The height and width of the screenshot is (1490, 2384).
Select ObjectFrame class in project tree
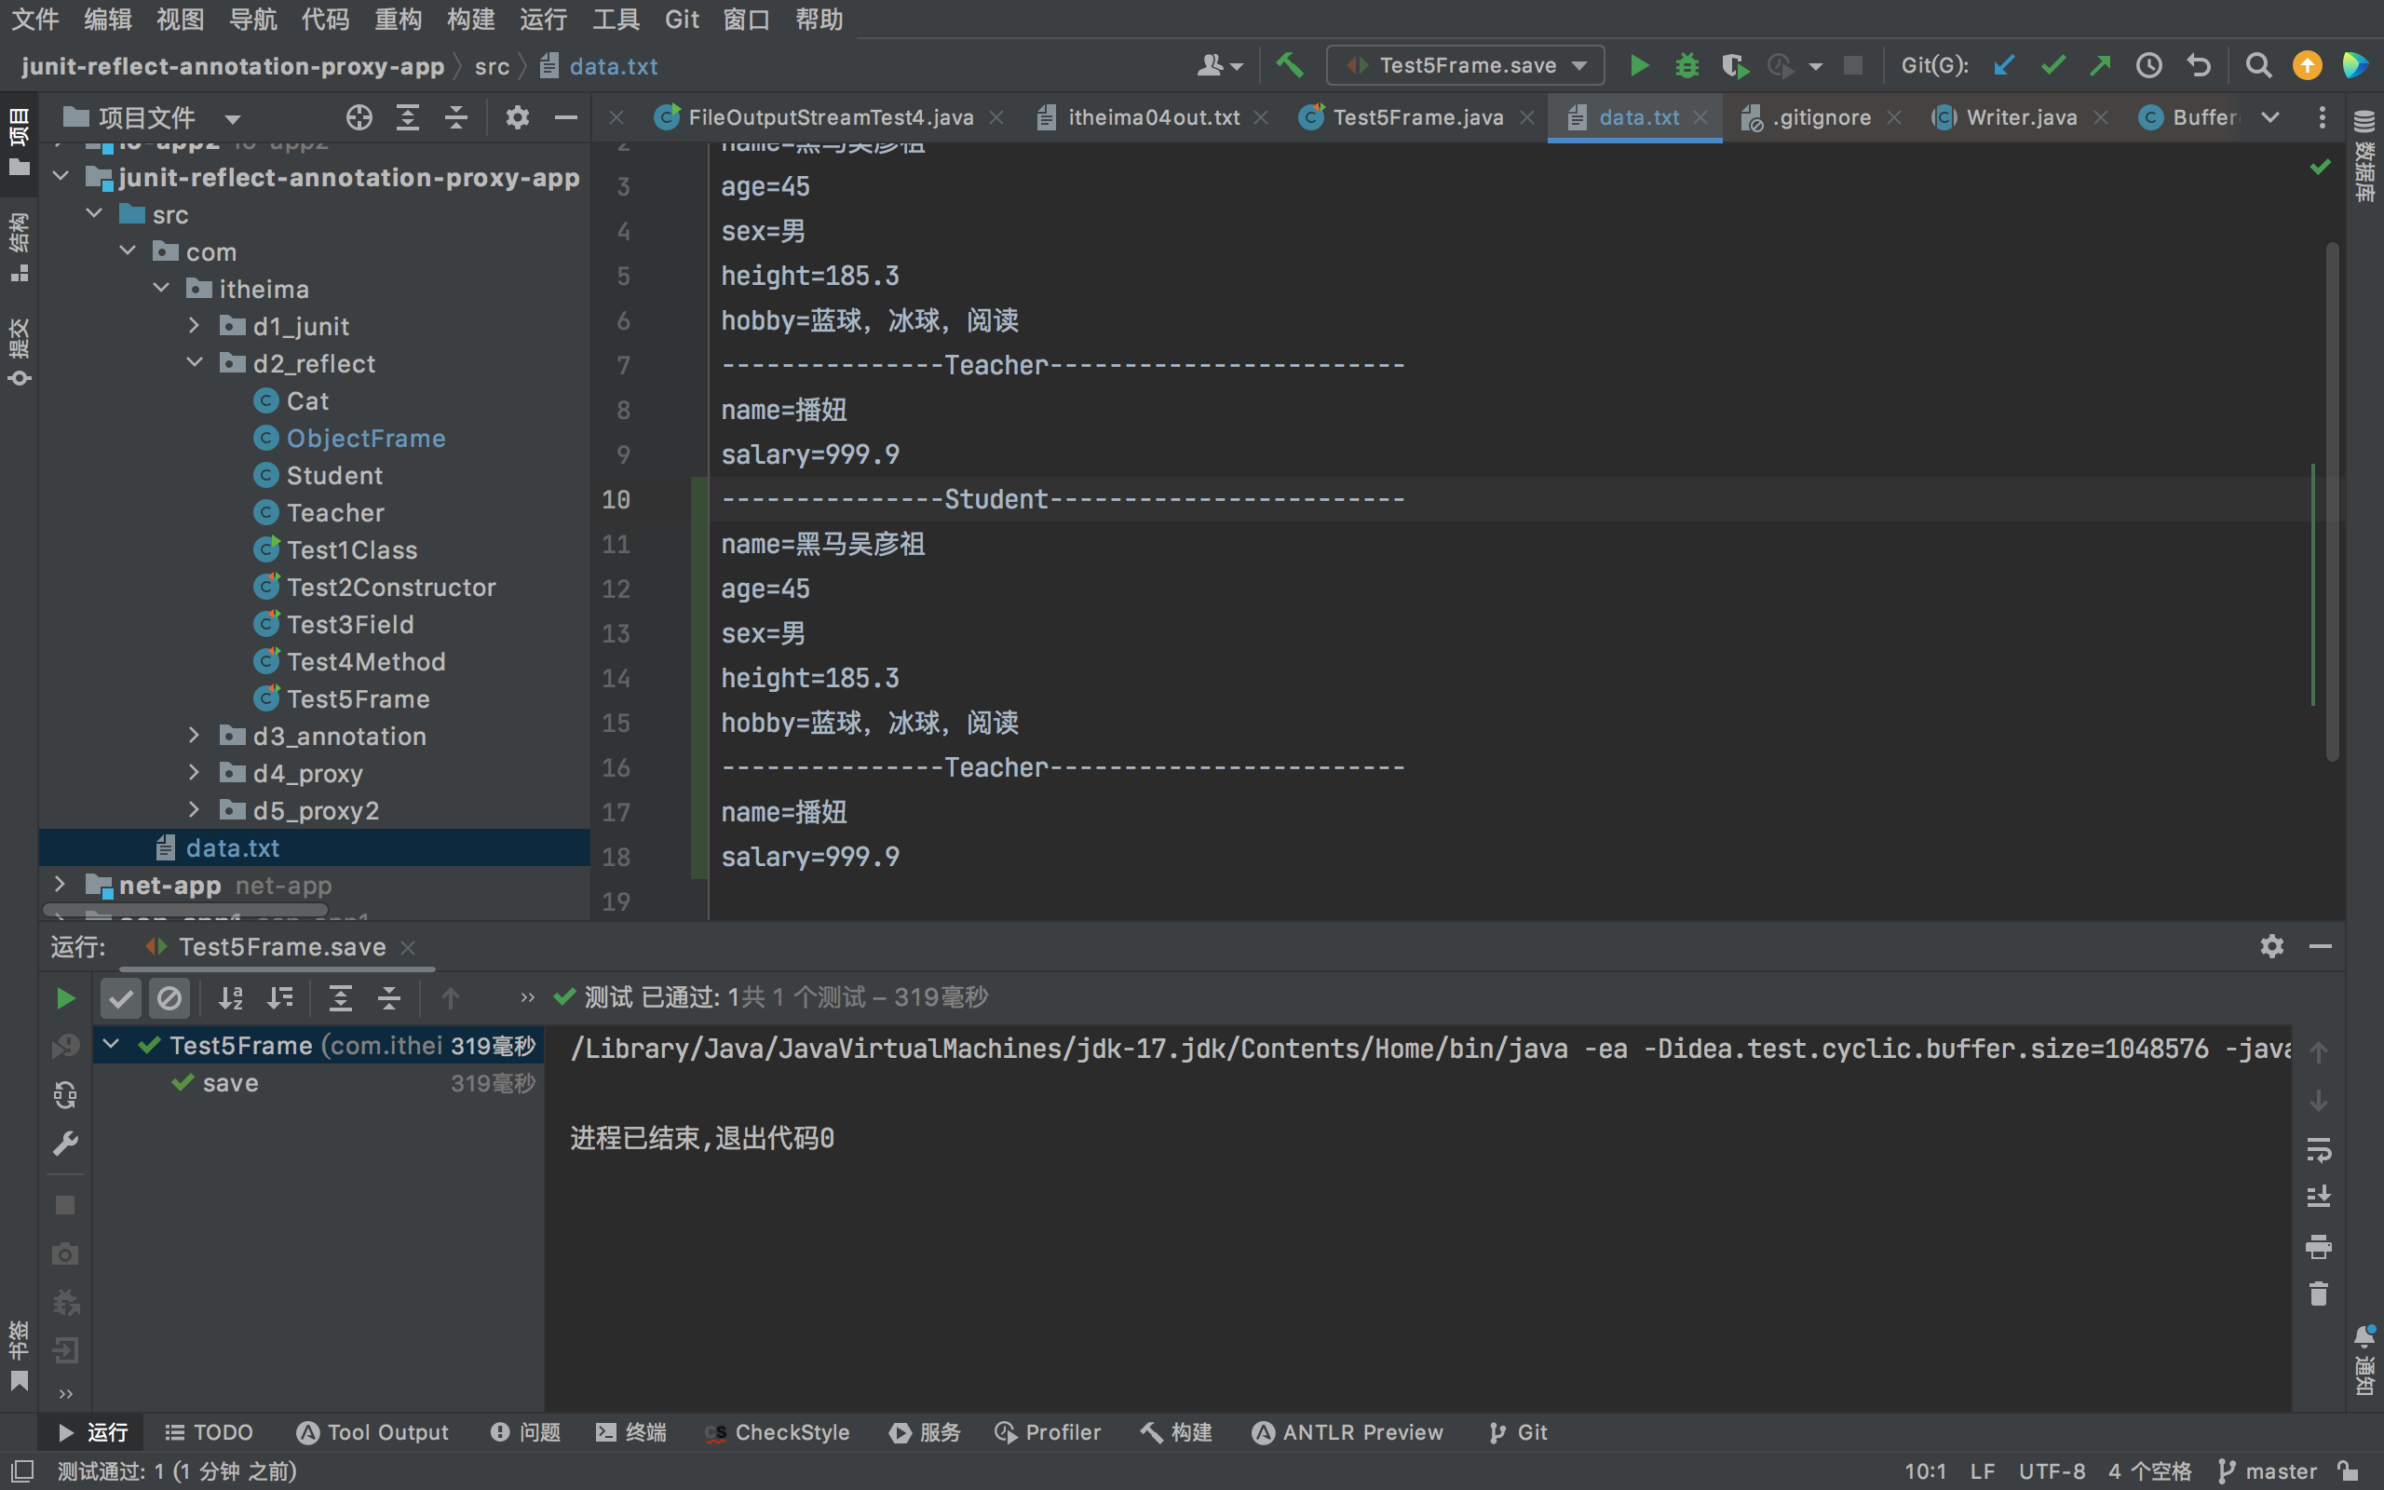(365, 439)
